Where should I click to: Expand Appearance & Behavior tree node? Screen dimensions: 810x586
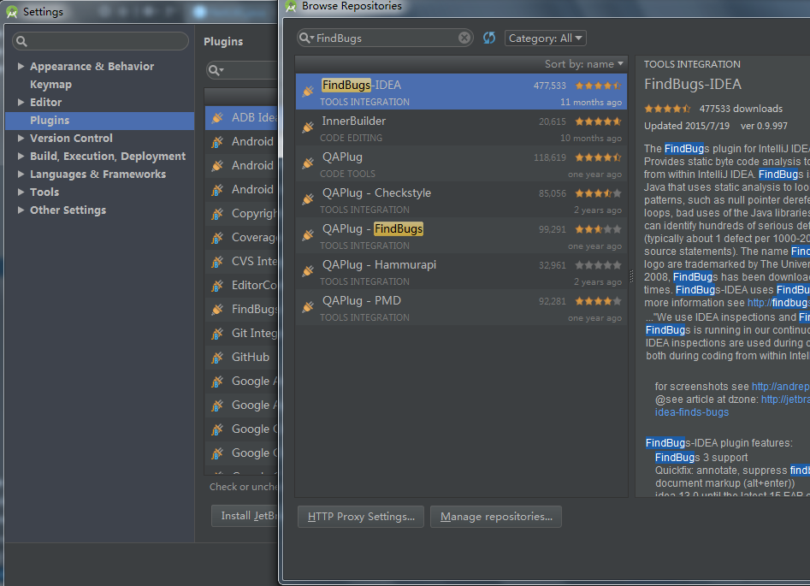click(21, 66)
